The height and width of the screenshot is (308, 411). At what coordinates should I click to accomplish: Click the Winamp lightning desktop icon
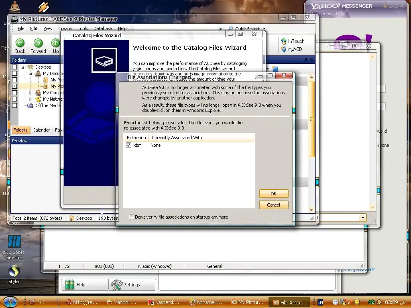[43, 7]
